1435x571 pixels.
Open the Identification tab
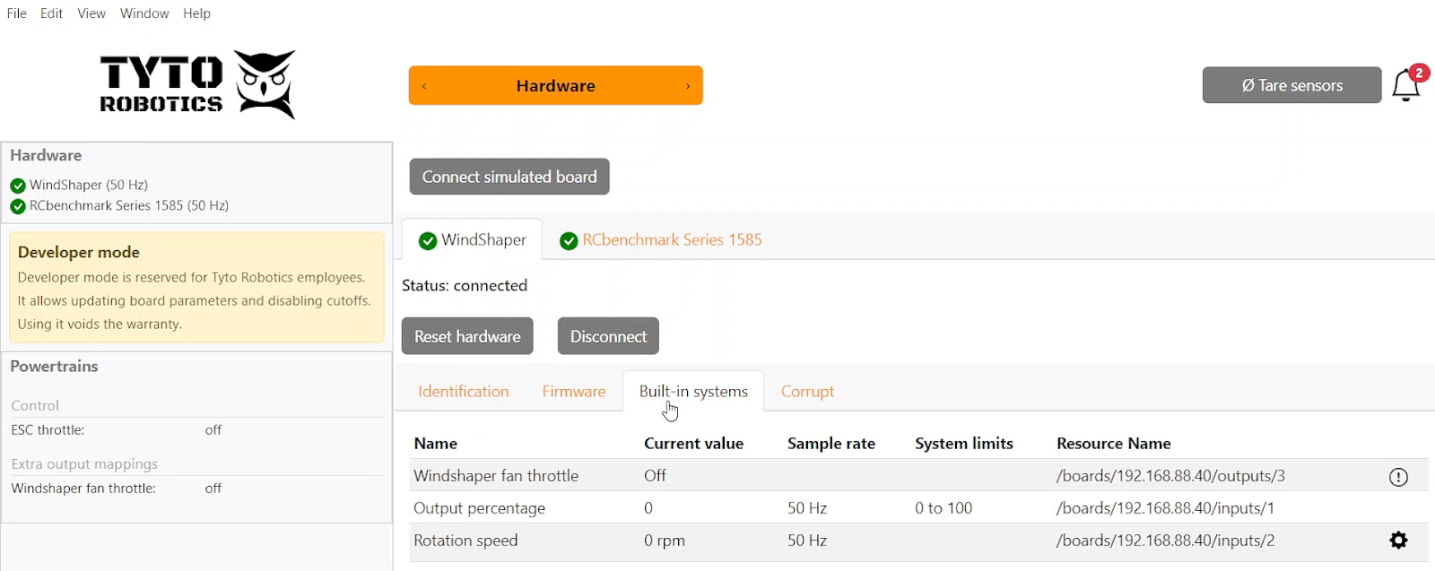click(x=463, y=392)
